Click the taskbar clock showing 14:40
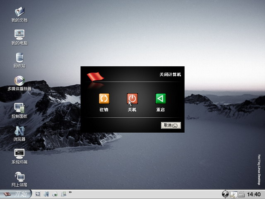This screenshot has height=199, width=265. coord(254,194)
